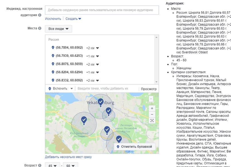Click the Отметить булавкой button
The image size is (231, 167).
(x=135, y=147)
